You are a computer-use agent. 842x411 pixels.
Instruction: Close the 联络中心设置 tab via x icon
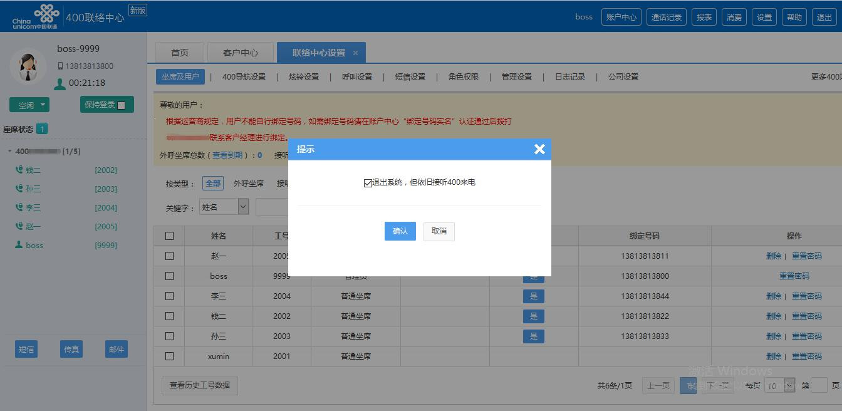(356, 53)
